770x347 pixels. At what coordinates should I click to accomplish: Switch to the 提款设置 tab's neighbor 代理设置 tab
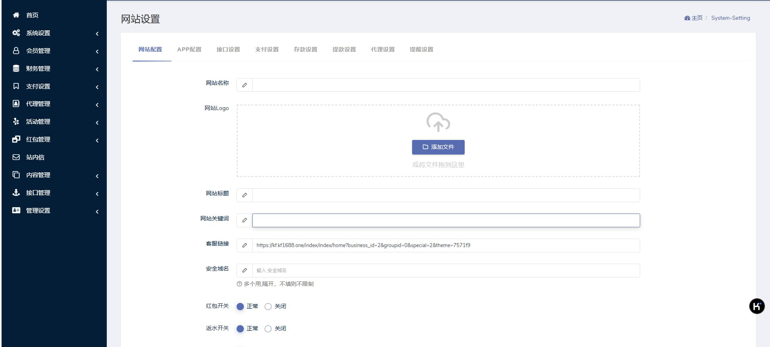point(383,49)
